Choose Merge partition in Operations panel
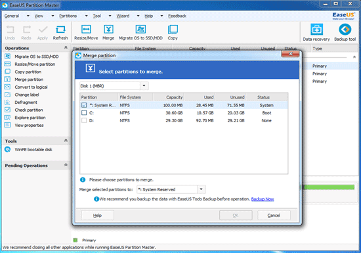Screen dimensions: 361x253 click(x=29, y=80)
